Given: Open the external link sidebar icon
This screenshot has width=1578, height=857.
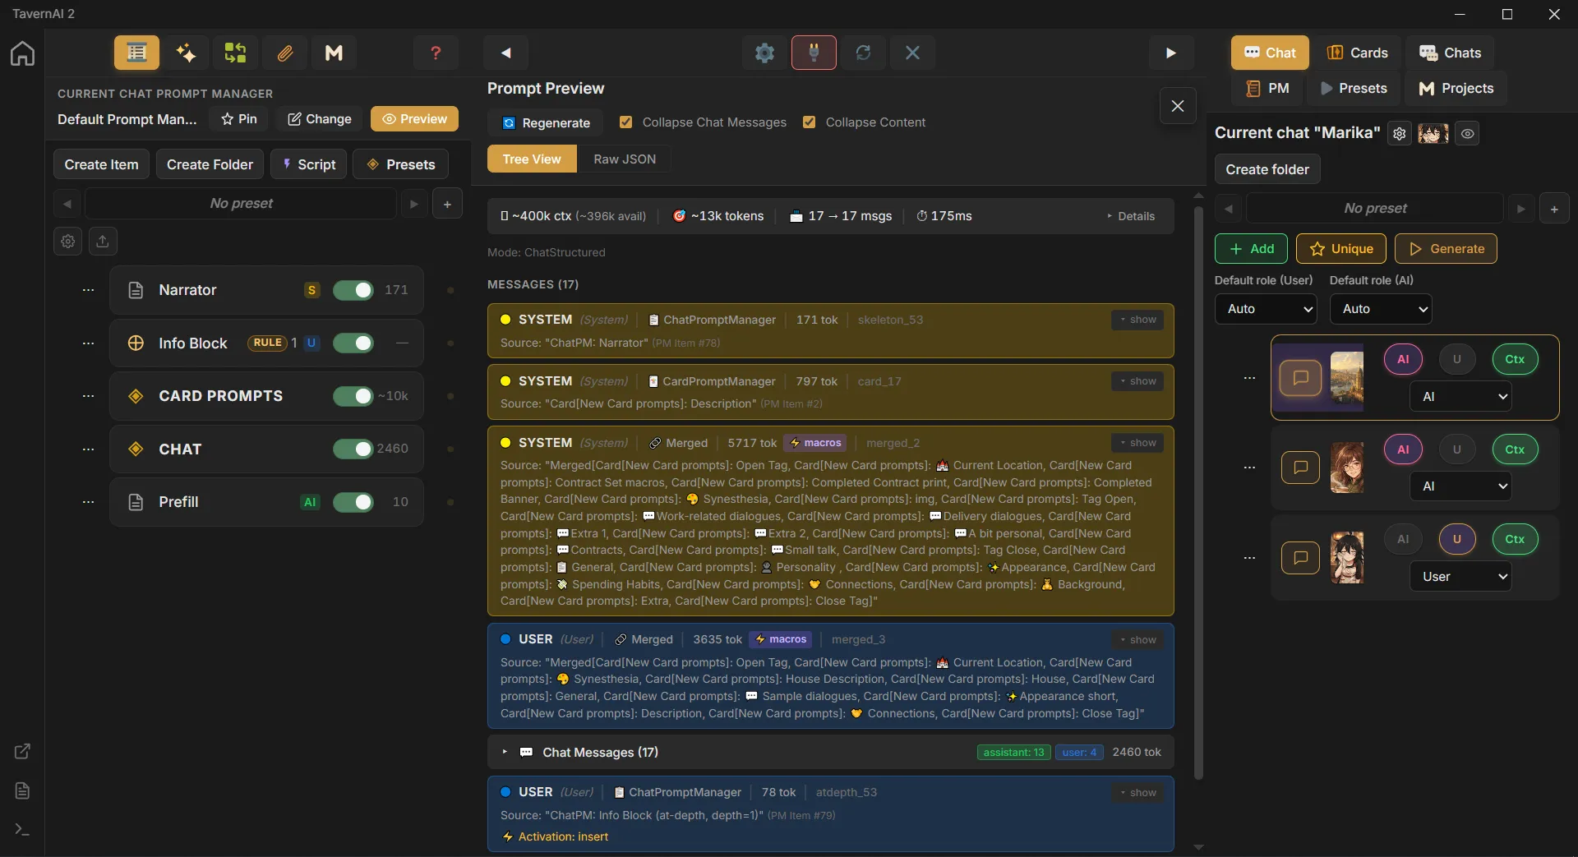Looking at the screenshot, I should point(22,751).
